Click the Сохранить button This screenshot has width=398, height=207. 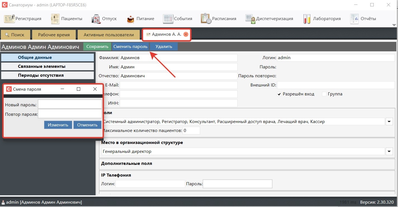click(97, 47)
